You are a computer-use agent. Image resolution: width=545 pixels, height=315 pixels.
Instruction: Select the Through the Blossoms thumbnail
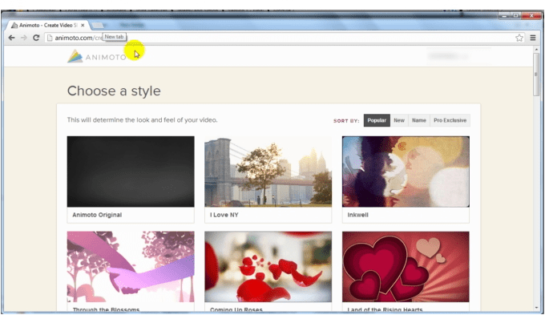click(x=131, y=267)
